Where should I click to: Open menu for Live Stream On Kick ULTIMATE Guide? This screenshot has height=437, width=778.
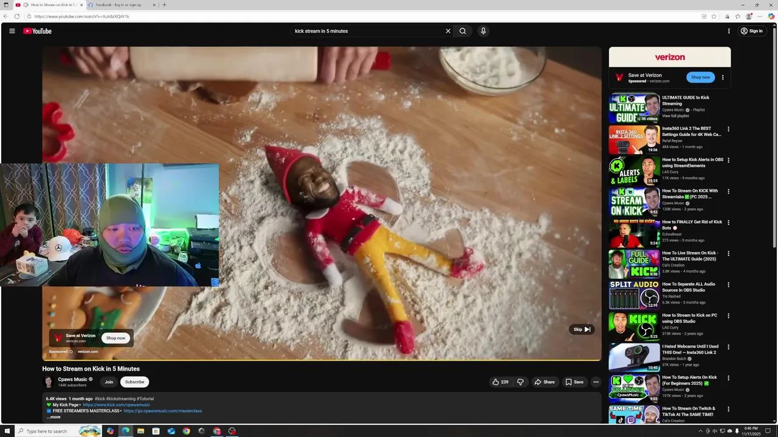coord(729,254)
